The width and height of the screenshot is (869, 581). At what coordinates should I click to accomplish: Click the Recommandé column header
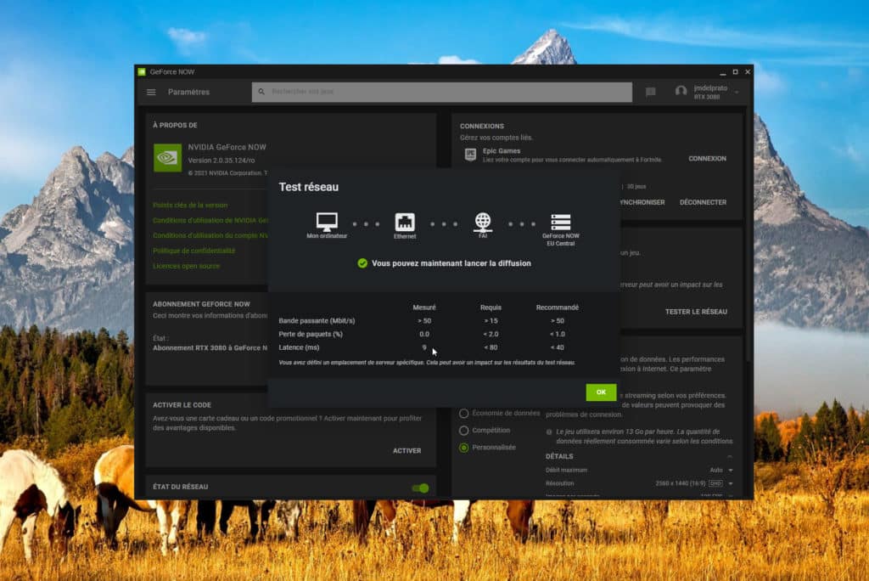558,307
